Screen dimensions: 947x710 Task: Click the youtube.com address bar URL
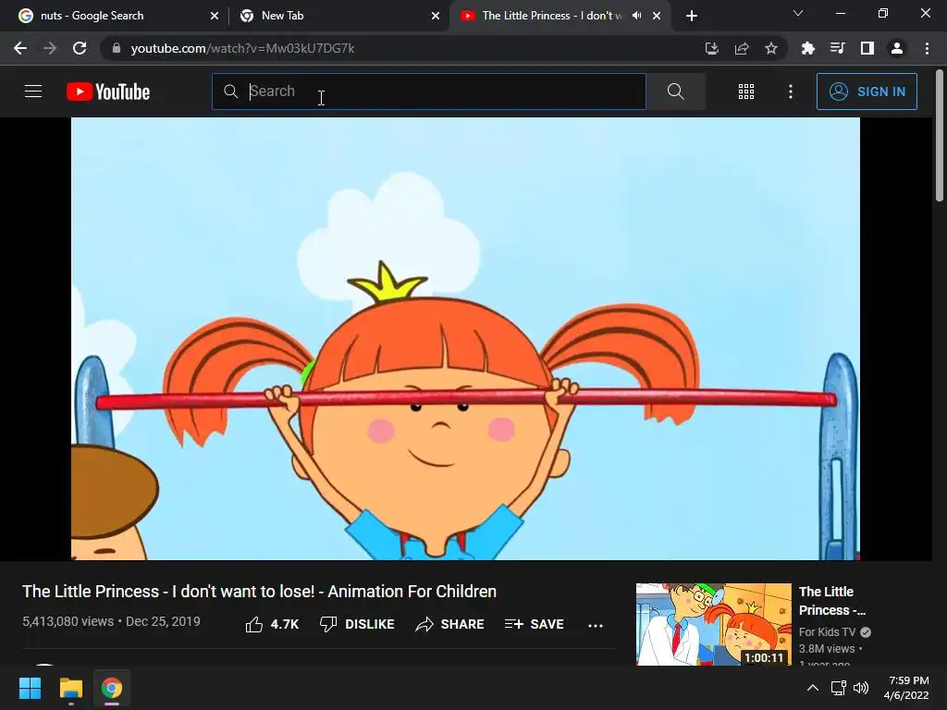(x=243, y=48)
